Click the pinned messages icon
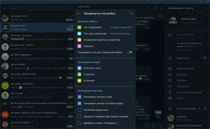 [160, 16]
